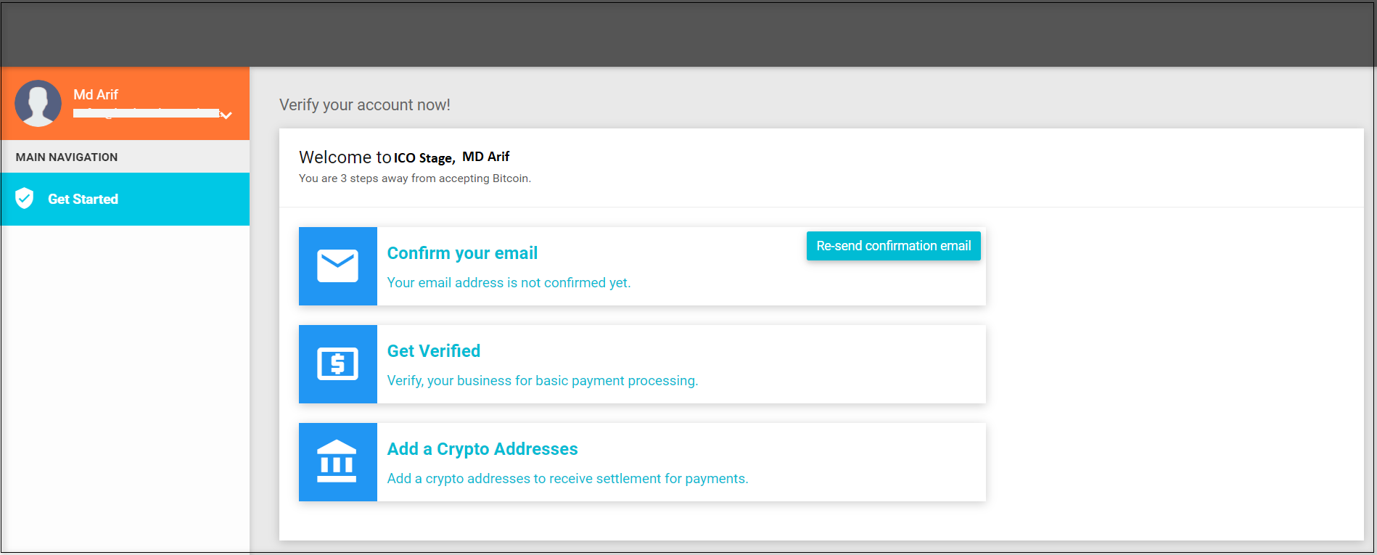Click the Confirm your email card icon
Image resolution: width=1377 pixels, height=555 pixels.
point(338,266)
